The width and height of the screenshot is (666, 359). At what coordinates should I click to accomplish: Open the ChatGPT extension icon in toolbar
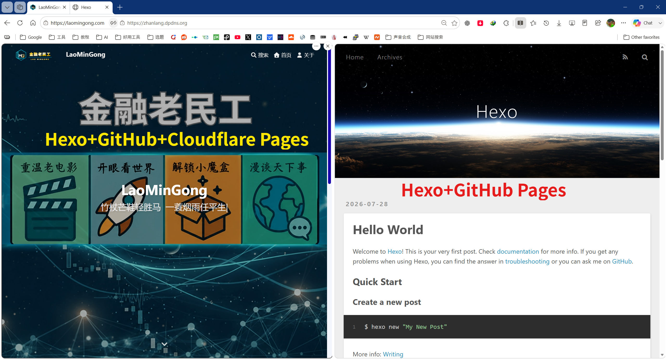point(467,23)
